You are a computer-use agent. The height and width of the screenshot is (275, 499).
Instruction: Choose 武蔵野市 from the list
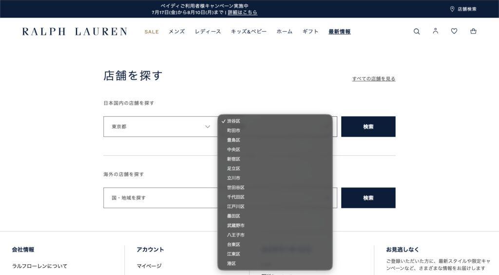coord(275,225)
